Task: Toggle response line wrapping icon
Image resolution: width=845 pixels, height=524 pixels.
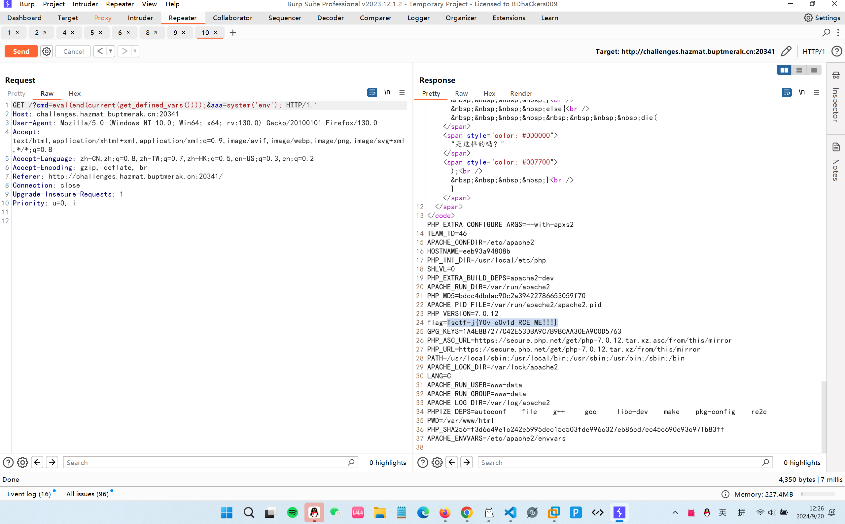Action: tap(787, 92)
